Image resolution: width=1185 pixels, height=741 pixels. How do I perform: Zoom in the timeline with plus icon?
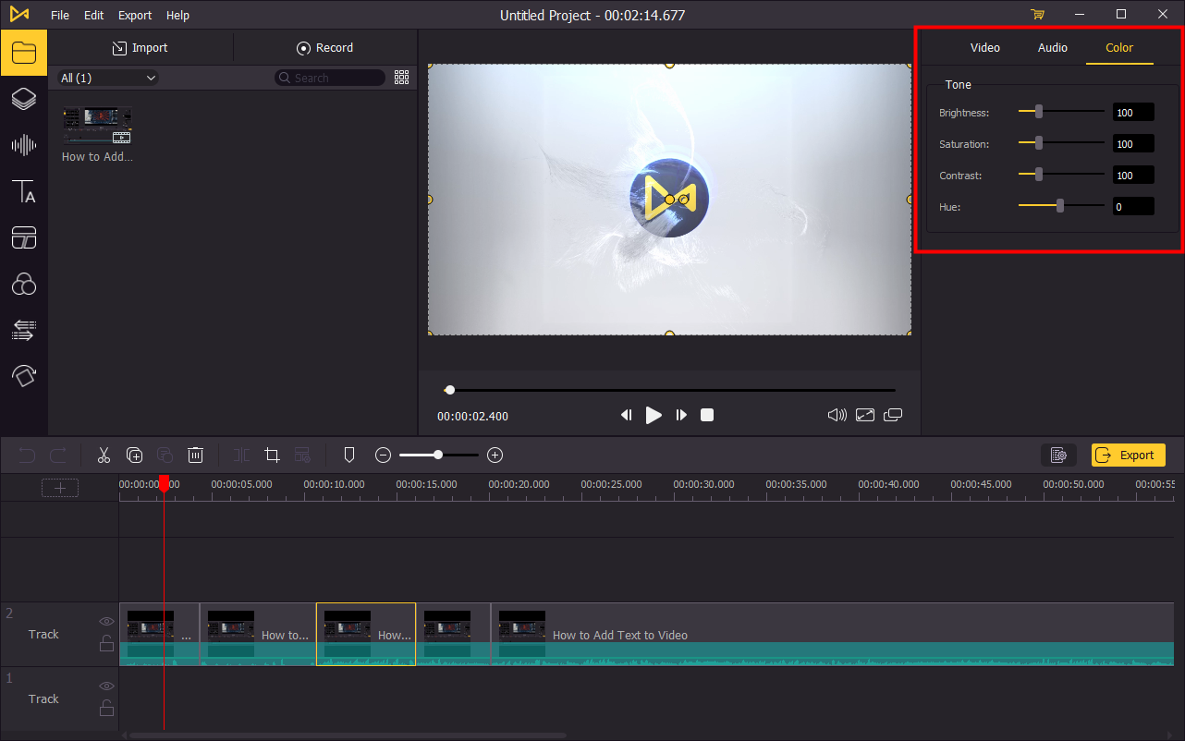click(495, 455)
